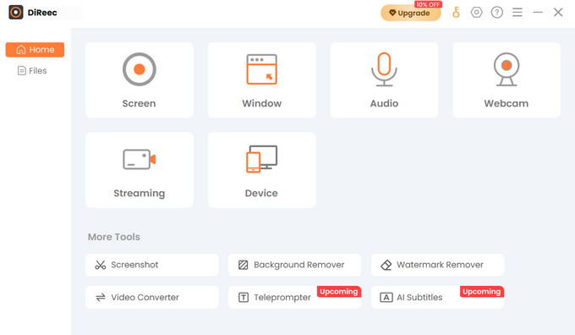The image size is (575, 335).
Task: Open settings via hexagon gear icon
Action: click(476, 13)
